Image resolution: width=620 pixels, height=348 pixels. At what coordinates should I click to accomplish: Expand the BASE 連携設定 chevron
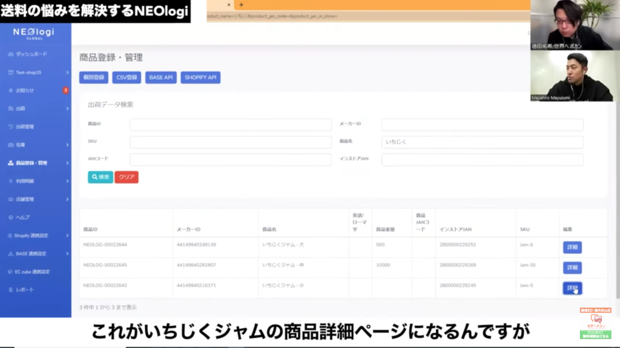67,254
